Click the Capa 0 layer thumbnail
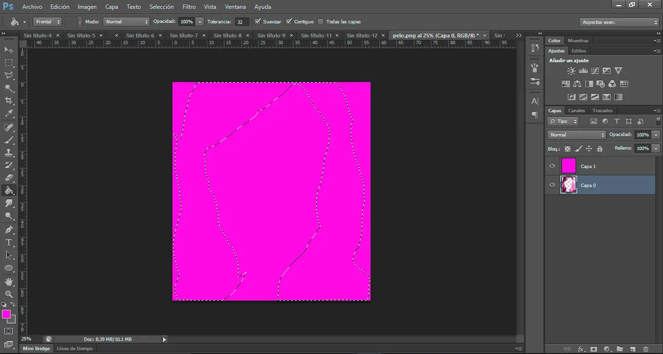The image size is (663, 354). [568, 185]
